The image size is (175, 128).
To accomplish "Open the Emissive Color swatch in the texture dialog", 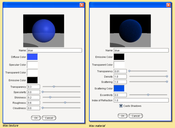I will tap(32, 80).
